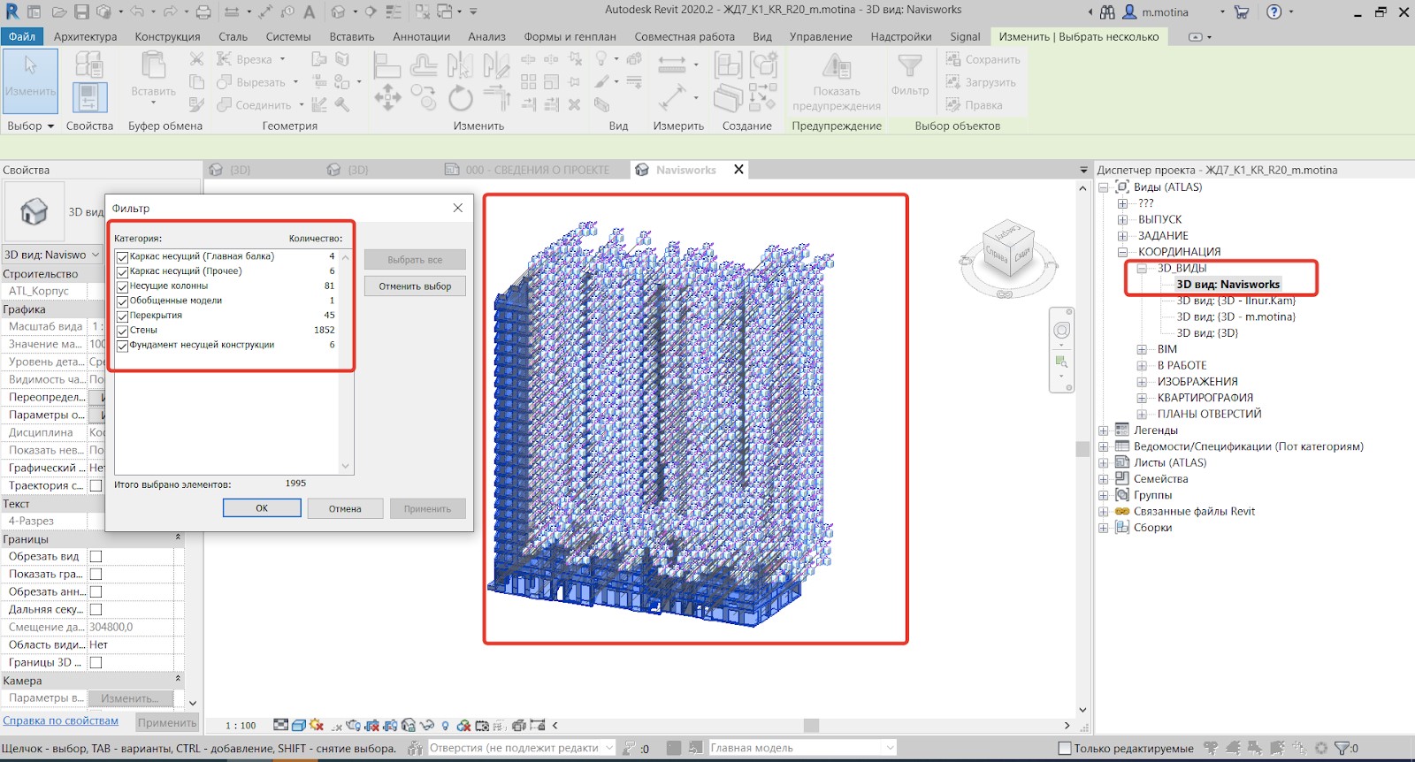This screenshot has width=1415, height=762.
Task: Uncheck Перекрытия category in filter
Action: pos(123,316)
